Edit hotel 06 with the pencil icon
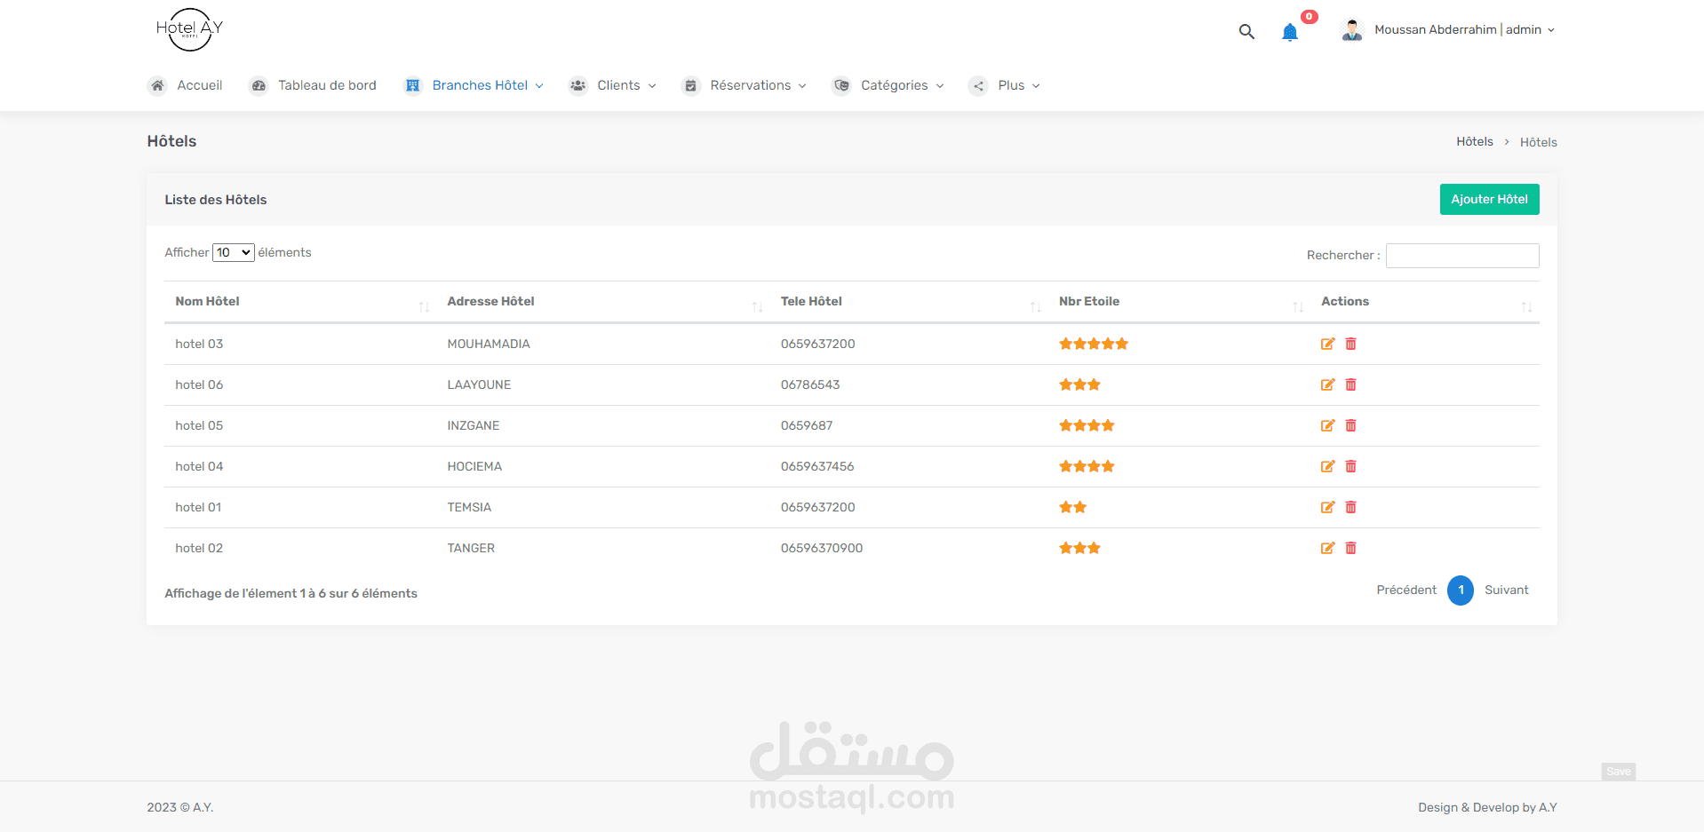This screenshot has width=1704, height=832. click(x=1327, y=384)
